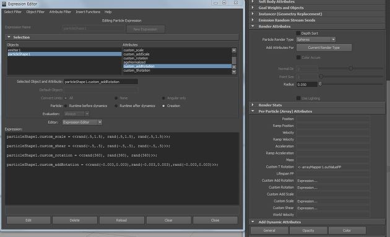The height and width of the screenshot is (237, 390).
Task: Select custom_rotation attribute in the list
Action: [136, 58]
